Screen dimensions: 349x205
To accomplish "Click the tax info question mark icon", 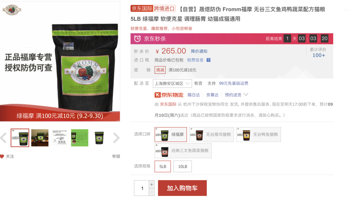I will (x=208, y=60).
